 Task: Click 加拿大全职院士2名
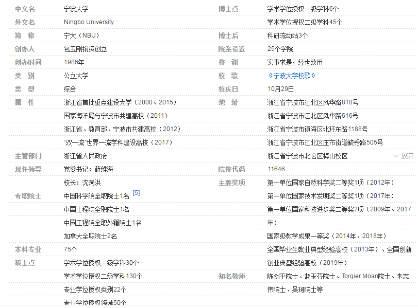point(90,236)
